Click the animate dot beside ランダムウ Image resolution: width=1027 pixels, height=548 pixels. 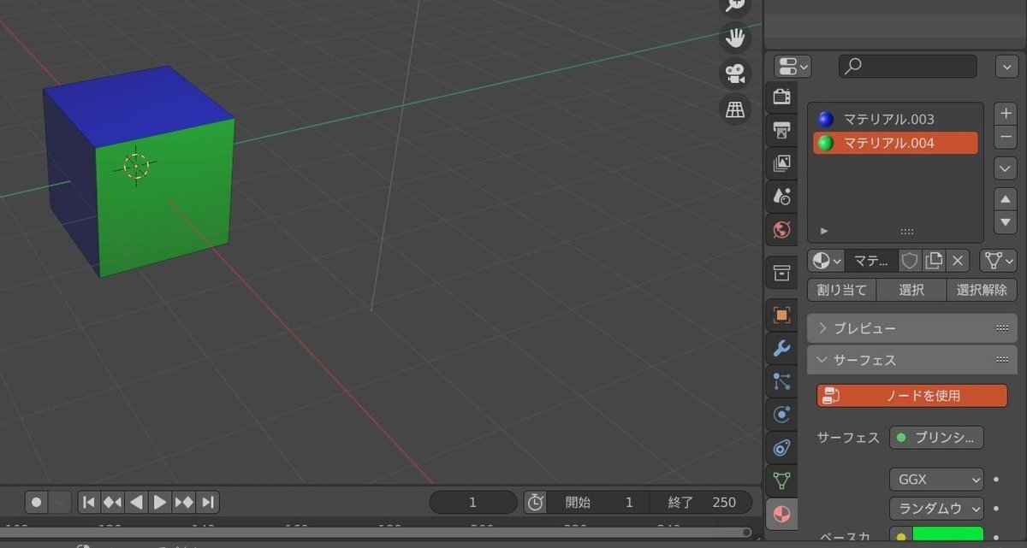(996, 508)
